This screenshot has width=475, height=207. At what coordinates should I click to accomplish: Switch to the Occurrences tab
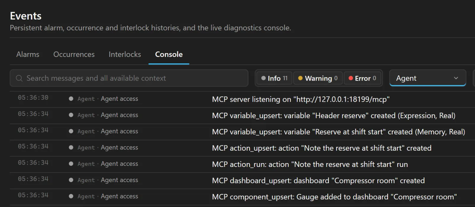(x=74, y=54)
